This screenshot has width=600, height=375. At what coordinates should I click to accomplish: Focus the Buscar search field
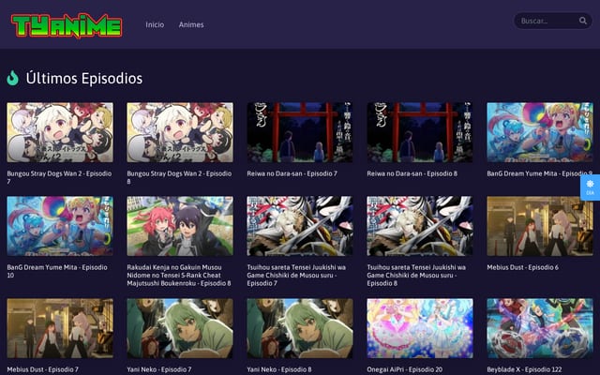tap(552, 21)
